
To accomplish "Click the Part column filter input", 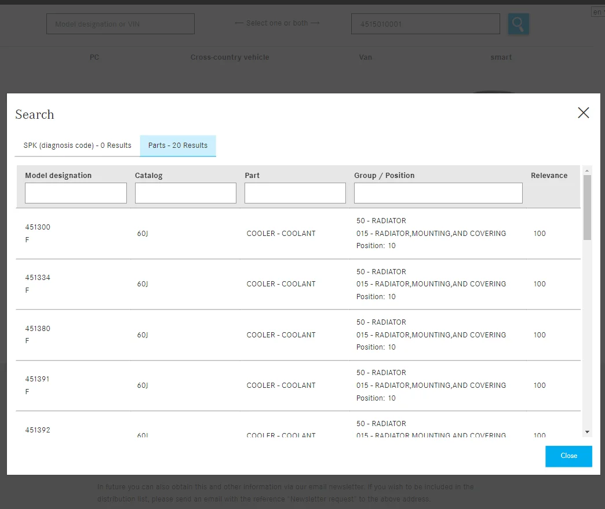I will tap(295, 193).
